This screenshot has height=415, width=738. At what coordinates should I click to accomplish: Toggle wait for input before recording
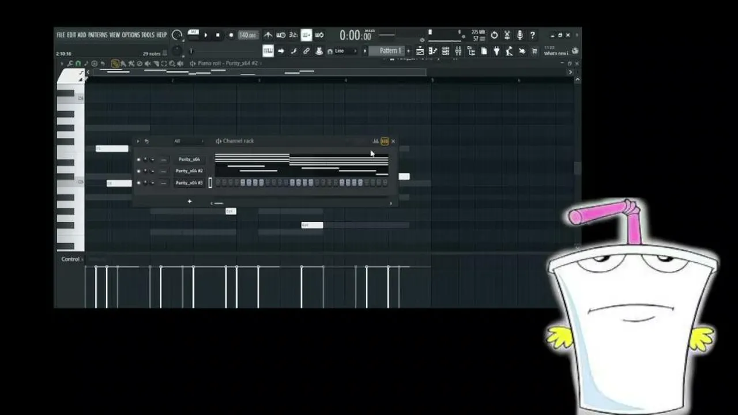[281, 35]
